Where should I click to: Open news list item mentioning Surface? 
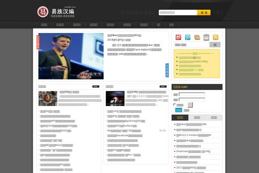point(122,126)
